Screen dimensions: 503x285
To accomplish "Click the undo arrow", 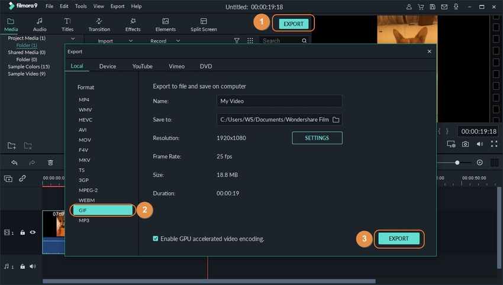I will [14, 163].
